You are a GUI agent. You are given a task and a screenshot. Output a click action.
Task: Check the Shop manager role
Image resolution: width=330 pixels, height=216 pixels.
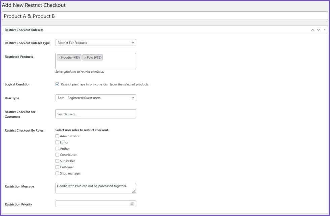57,173
